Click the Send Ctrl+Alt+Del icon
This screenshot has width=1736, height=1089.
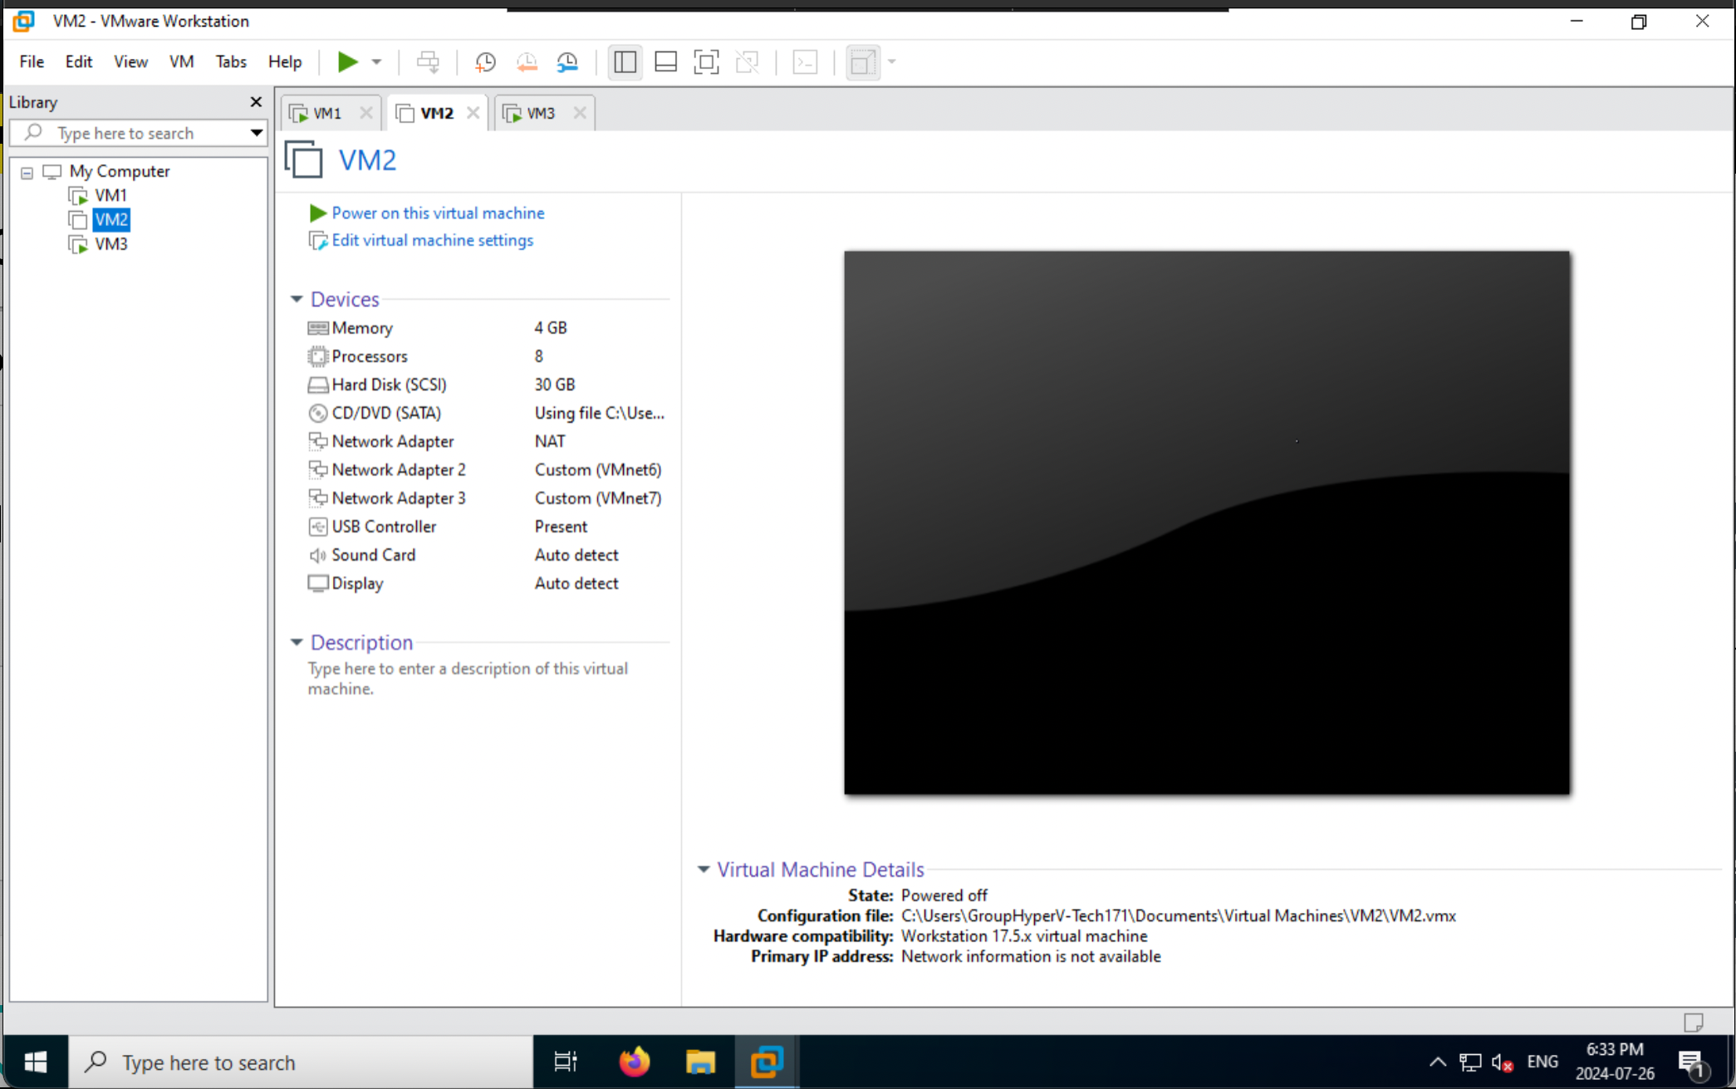coord(428,61)
